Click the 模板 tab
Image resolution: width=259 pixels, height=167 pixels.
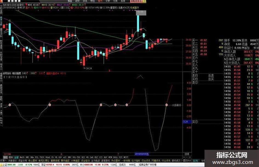click(11, 157)
